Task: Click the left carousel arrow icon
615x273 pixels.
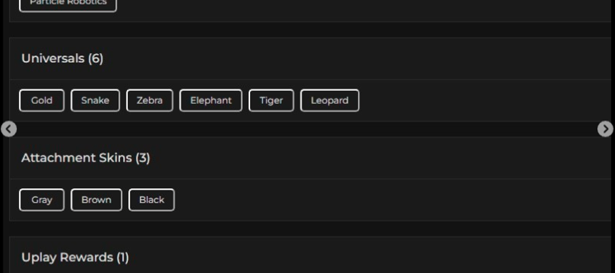Action: pos(9,129)
